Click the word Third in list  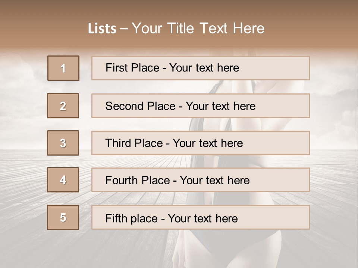(x=119, y=143)
